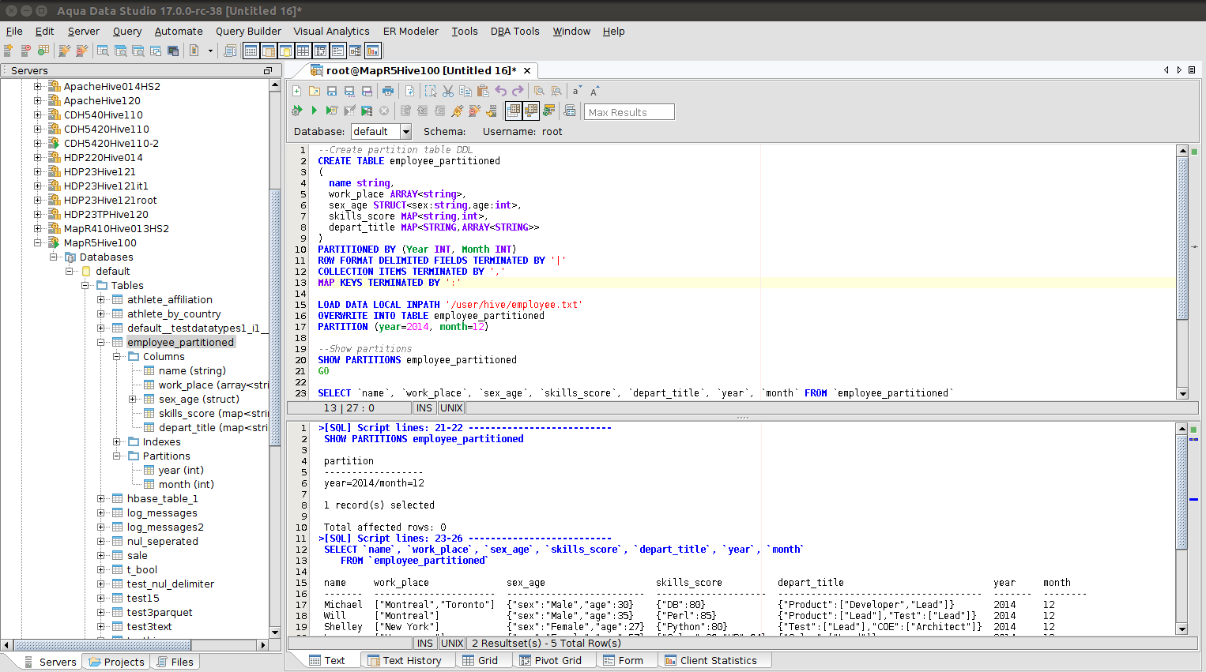The height and width of the screenshot is (672, 1206).
Task: Toggle the INS insert mode indicator in editor
Action: point(424,408)
